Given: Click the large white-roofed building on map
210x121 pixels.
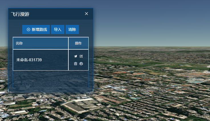Looking at the screenshot, I should point(77,107).
